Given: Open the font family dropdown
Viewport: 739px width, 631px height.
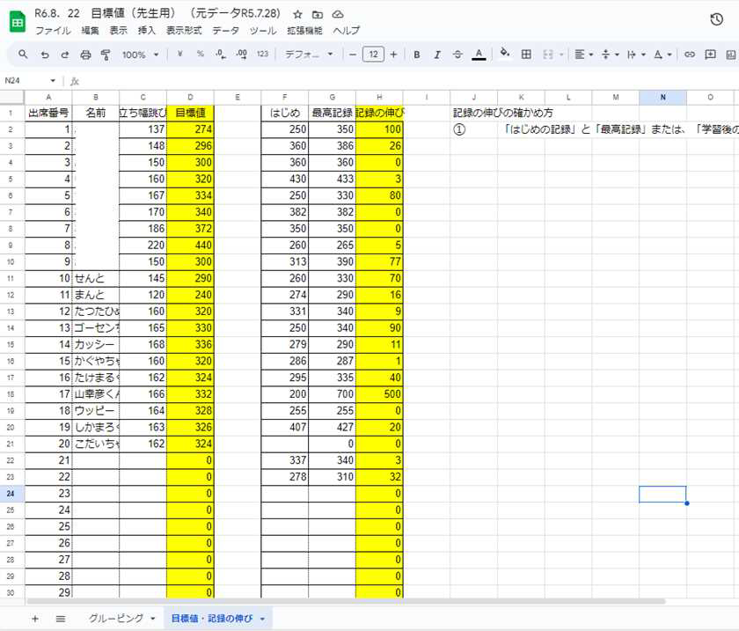Looking at the screenshot, I should click(309, 55).
